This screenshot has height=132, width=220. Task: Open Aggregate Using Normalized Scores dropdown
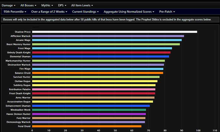tap(129, 12)
